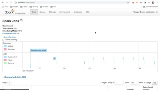This screenshot has height=90, width=160.
Task: Open the Environment tab
Action: (65, 12)
